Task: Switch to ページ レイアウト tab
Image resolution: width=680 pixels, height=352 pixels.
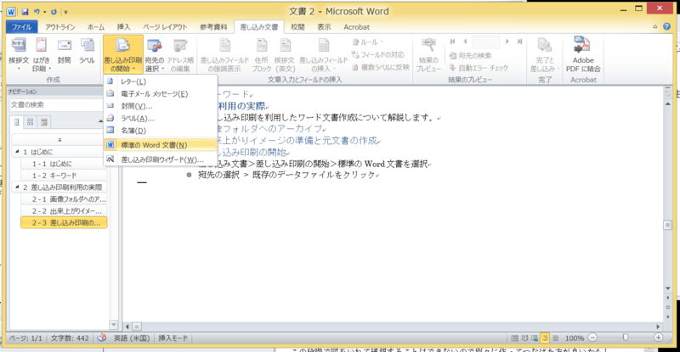Action: point(165,27)
